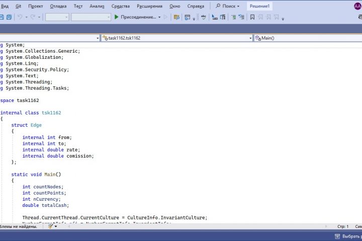The width and height of the screenshot is (362, 241).
Task: Click the window layout toolbar icon
Action: point(188,17)
